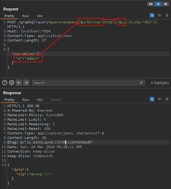
Task: Focus the Search input field
Action: point(89,83)
